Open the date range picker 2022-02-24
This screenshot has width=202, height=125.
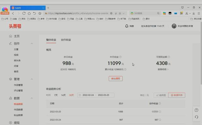[x=96, y=95]
